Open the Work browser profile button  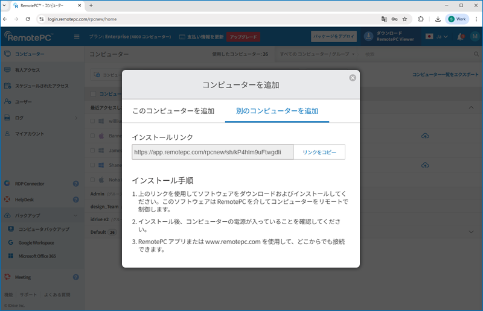click(x=457, y=19)
